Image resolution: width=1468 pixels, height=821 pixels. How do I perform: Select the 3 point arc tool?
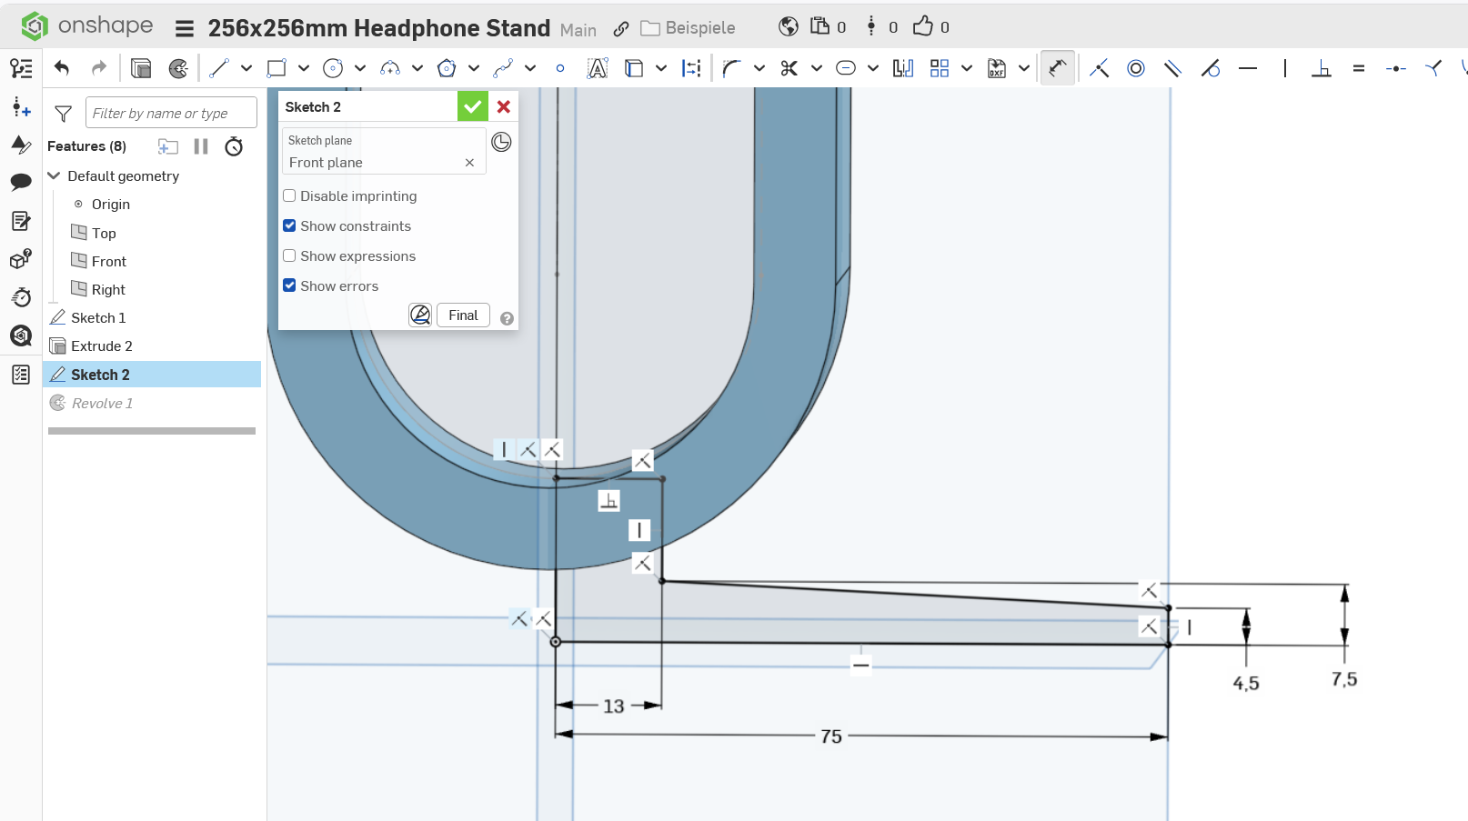click(x=390, y=68)
